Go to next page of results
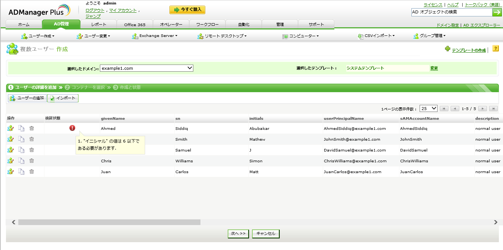503x250 pixels. [483, 109]
